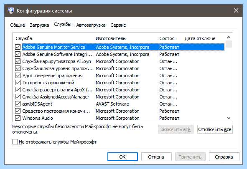Uncheck the Готовность приложений checkbox
The image size is (247, 169).
tap(18, 83)
